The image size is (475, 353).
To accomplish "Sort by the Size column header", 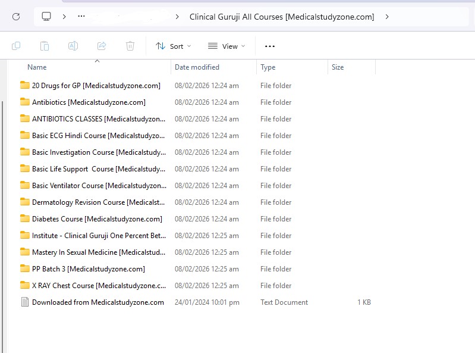I will (338, 67).
